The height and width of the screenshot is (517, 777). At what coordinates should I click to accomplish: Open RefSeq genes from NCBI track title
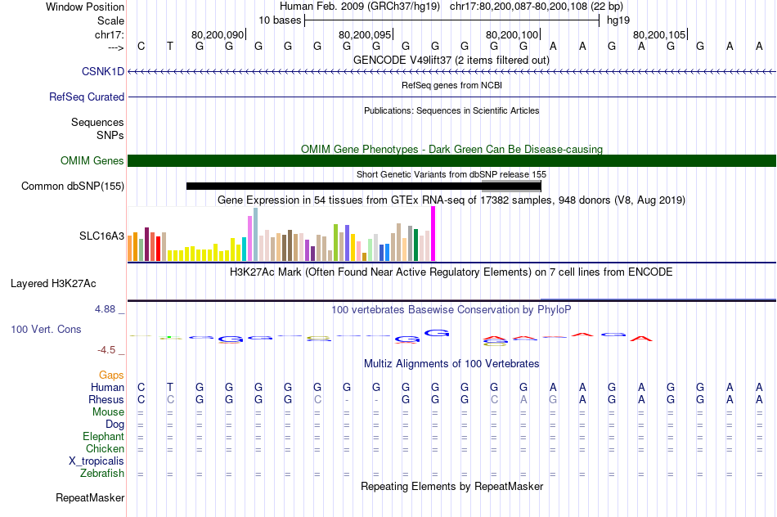point(451,85)
